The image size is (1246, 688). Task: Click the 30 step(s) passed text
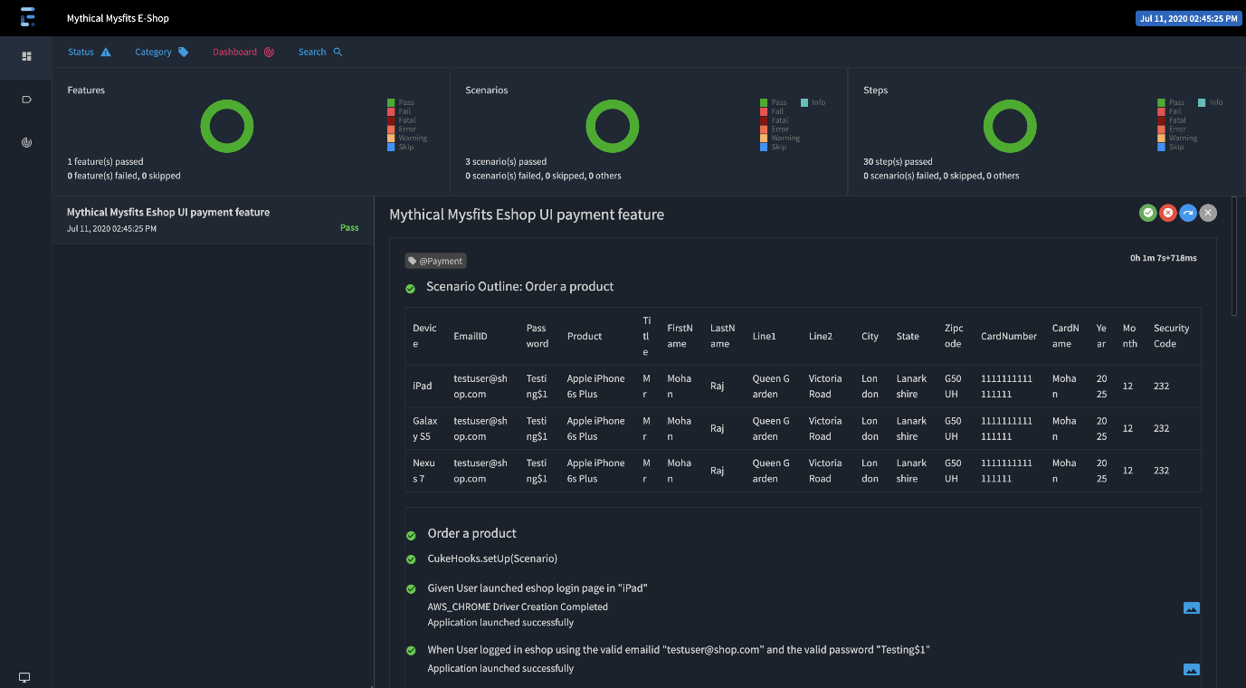(898, 162)
